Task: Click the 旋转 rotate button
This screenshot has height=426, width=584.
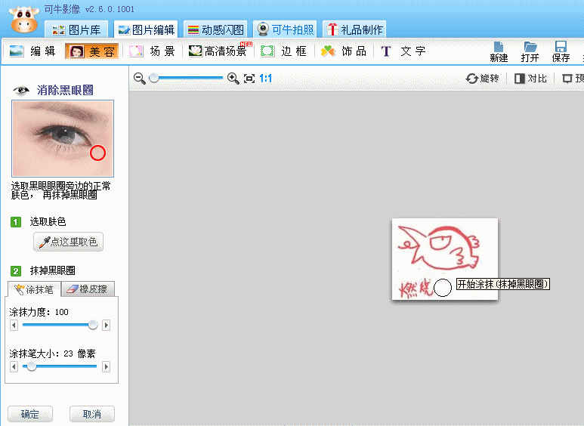Action: [482, 79]
